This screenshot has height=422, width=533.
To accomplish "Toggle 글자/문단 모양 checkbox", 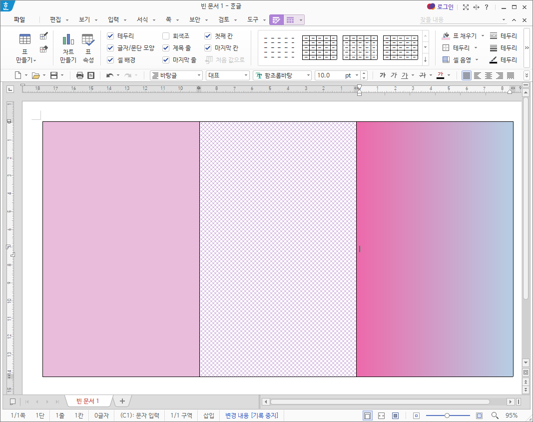I will (110, 48).
